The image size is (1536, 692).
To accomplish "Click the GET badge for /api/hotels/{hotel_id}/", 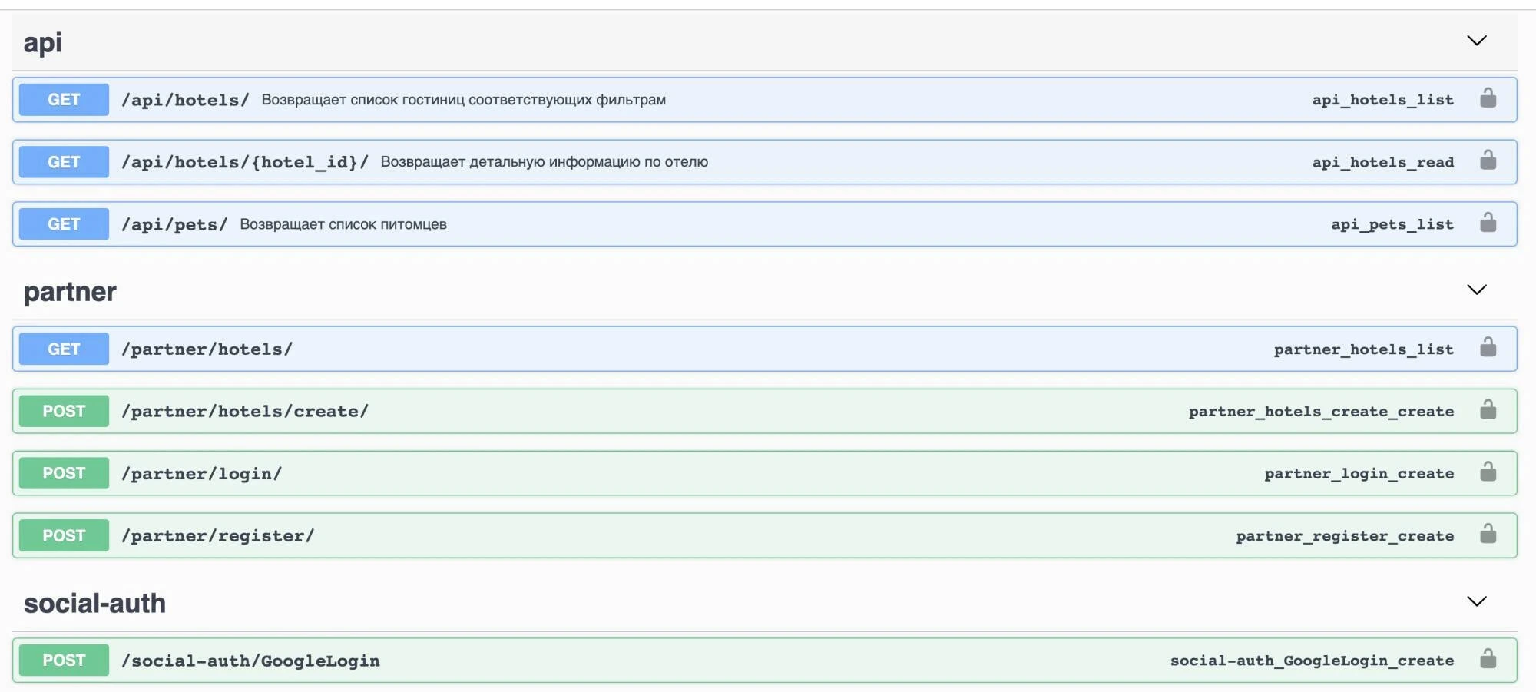I will point(64,162).
